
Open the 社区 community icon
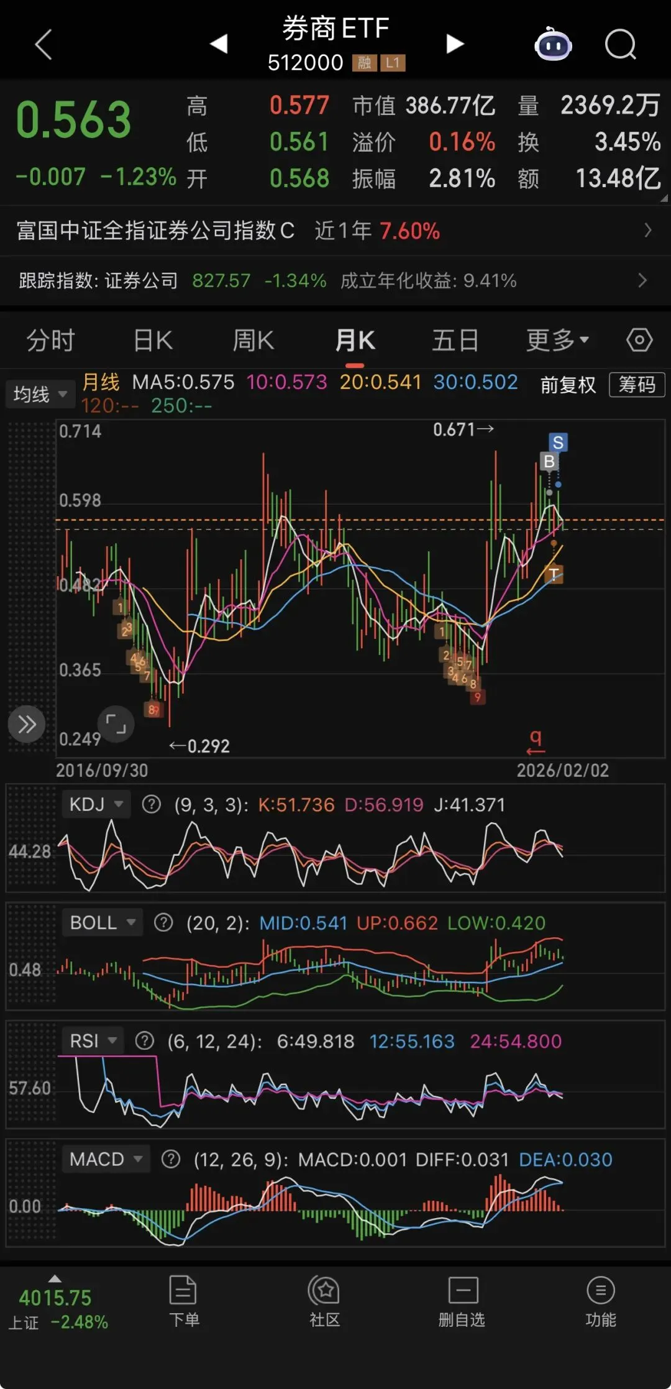[x=324, y=1300]
